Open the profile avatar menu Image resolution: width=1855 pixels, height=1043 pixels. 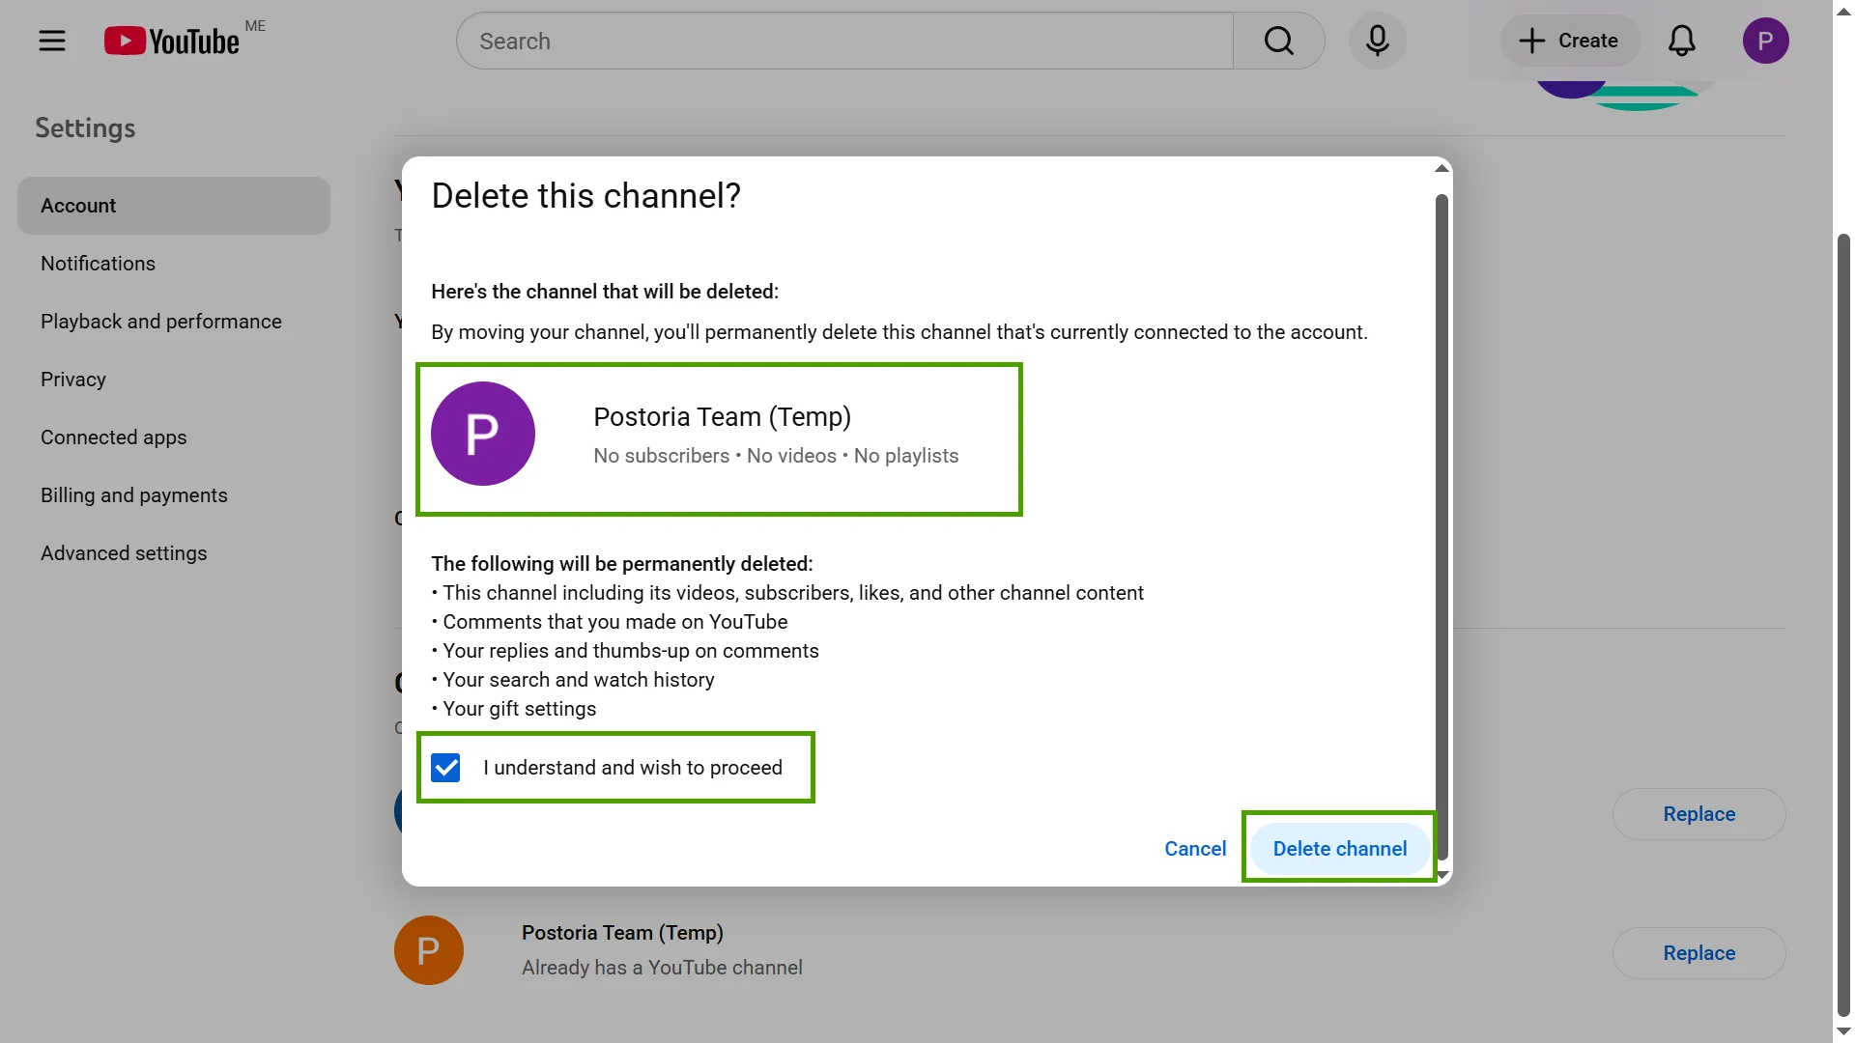click(1766, 41)
